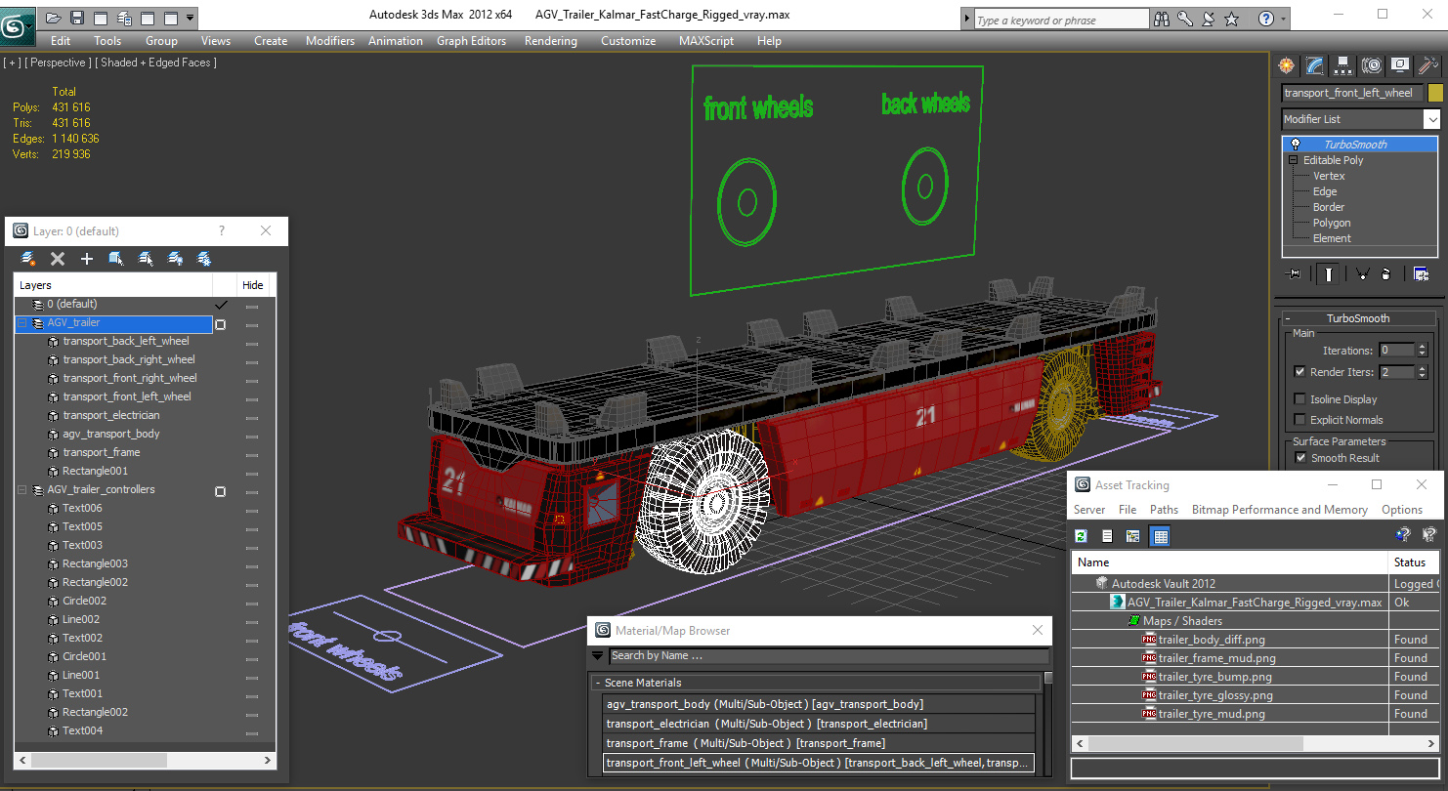Enable Isoline Display checkbox
Viewport: 1448px width, 791px height.
(1299, 399)
